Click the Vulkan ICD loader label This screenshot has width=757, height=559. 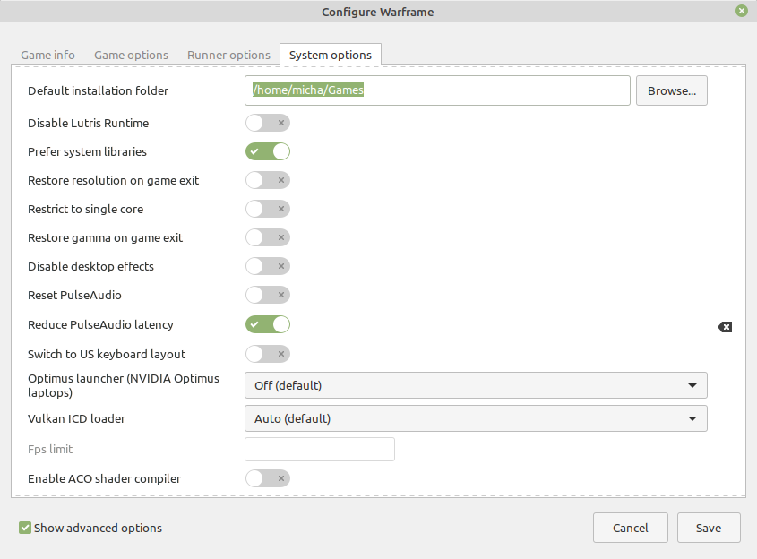(77, 418)
